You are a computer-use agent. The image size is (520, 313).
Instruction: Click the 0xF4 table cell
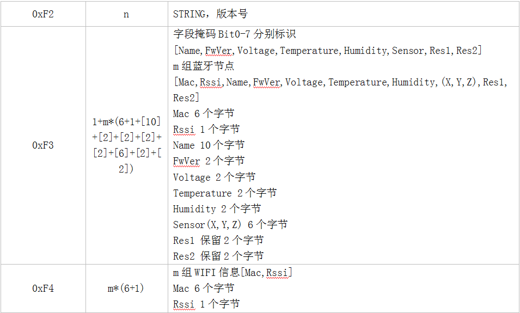pos(43,289)
